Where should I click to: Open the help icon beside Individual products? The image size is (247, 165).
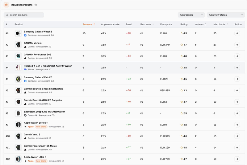pos(36,5)
